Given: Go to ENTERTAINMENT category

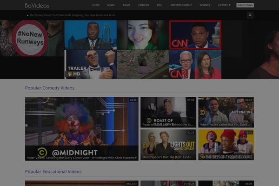Looking at the screenshot, I should [x=181, y=5].
